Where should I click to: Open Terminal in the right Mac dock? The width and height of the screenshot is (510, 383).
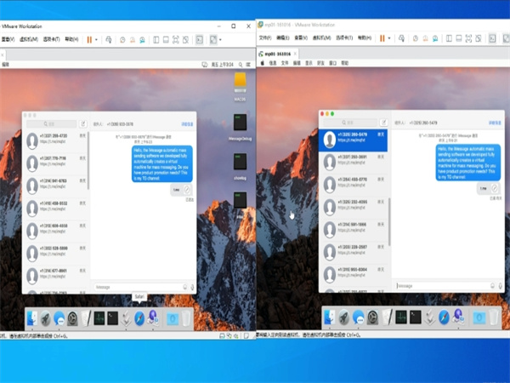click(x=415, y=317)
